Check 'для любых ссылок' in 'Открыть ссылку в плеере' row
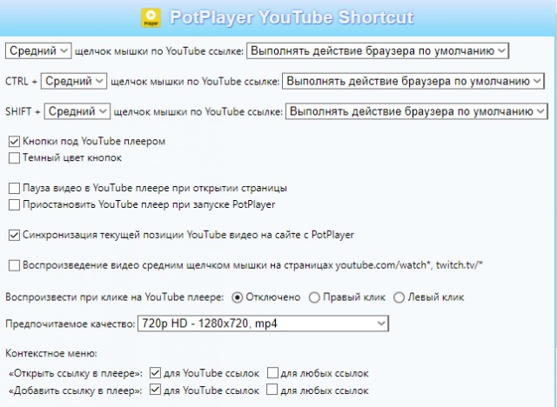The width and height of the screenshot is (557, 407). click(272, 372)
